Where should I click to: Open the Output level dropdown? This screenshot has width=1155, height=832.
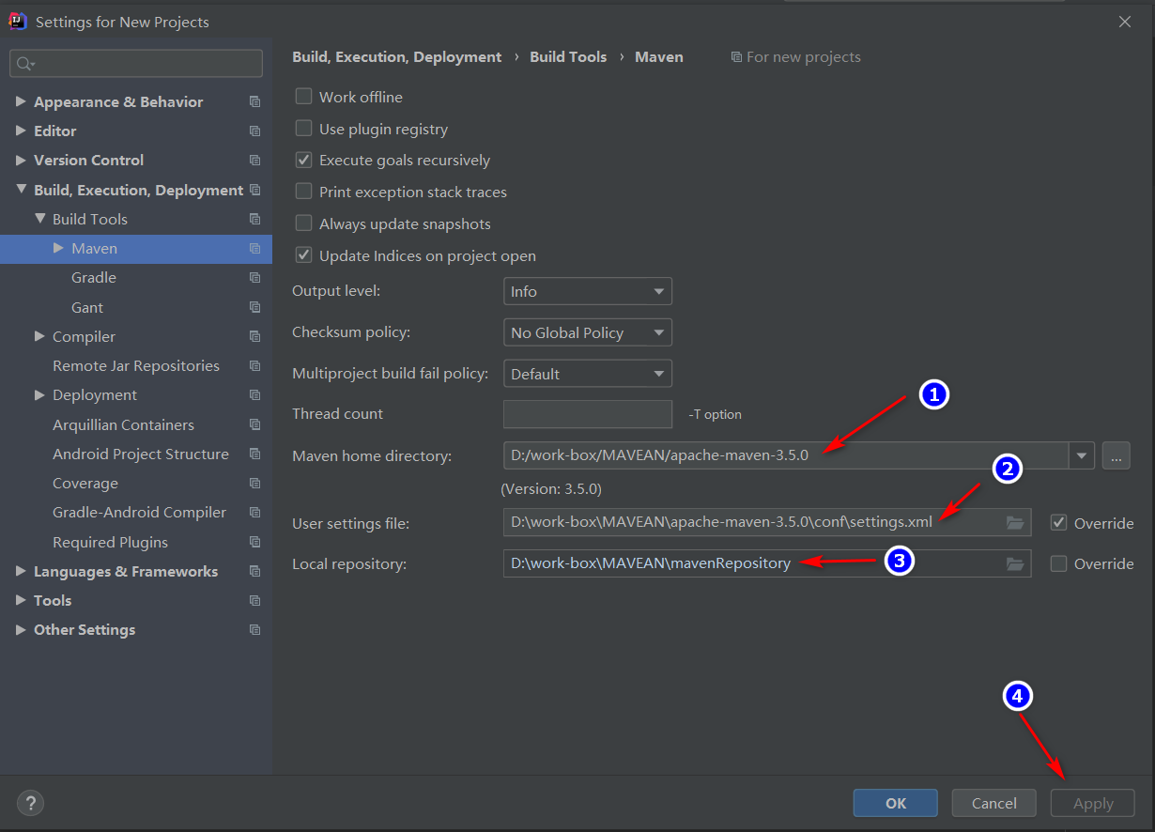coord(587,291)
